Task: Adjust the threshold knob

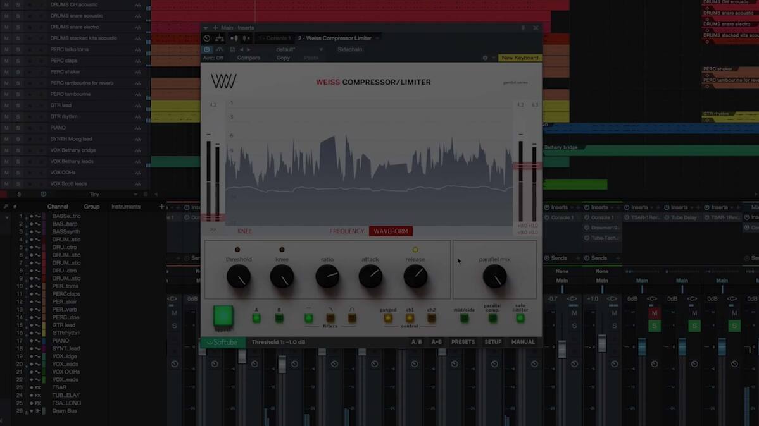Action: coord(239,276)
